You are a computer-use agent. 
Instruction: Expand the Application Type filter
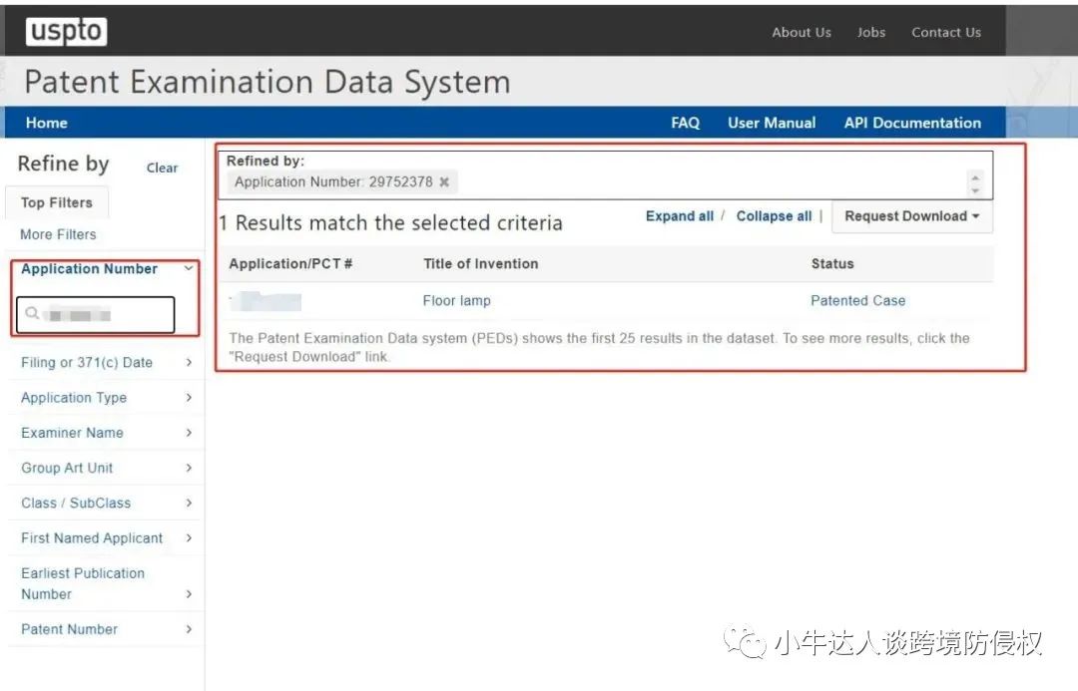point(189,398)
